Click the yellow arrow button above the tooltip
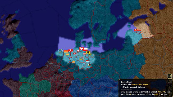The height and width of the screenshot is (97, 173). click(x=170, y=76)
